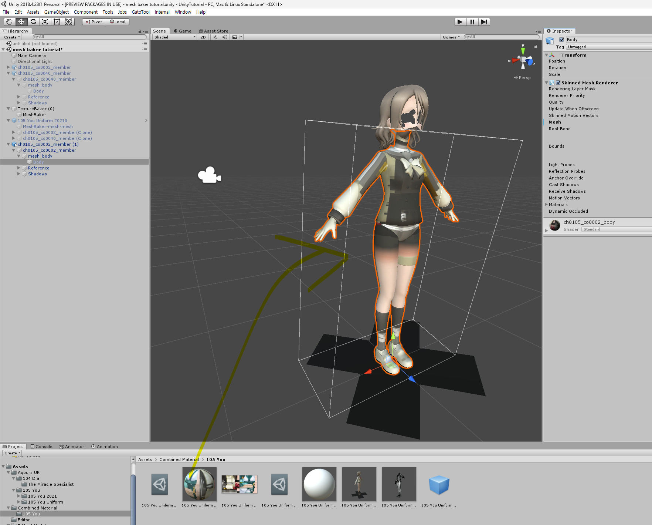Select the white sphere material thumbnail
This screenshot has height=525, width=652.
coord(319,484)
